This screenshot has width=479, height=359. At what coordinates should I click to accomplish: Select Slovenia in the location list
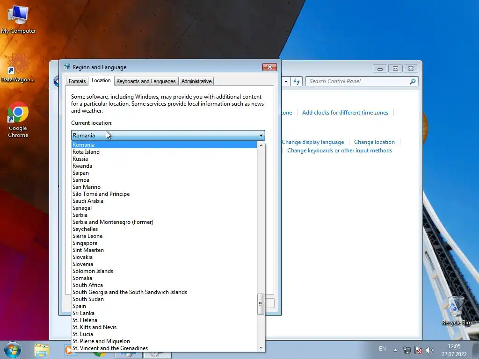(164, 264)
